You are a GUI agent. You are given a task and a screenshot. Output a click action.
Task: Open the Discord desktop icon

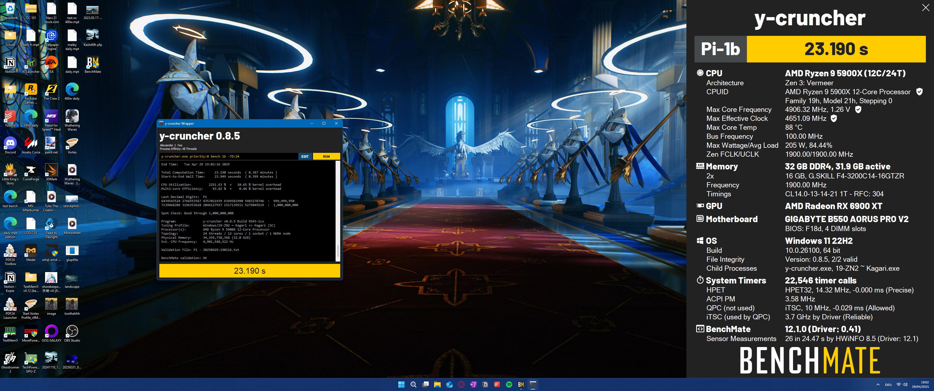pyautogui.click(x=10, y=146)
